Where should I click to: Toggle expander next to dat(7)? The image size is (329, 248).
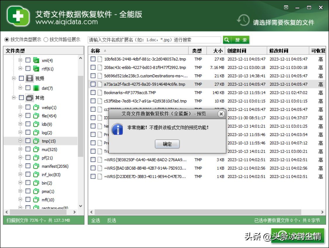[x=20, y=88]
